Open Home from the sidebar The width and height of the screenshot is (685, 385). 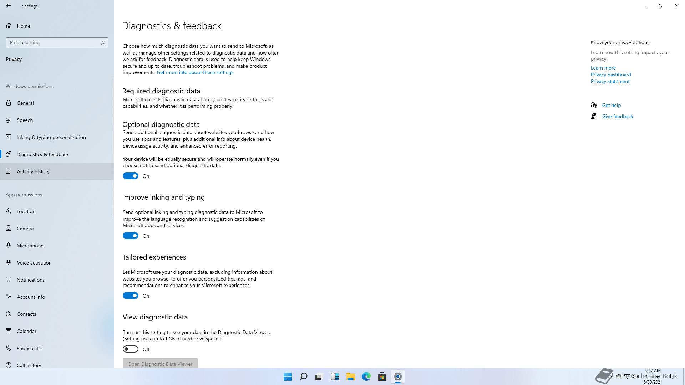[x=57, y=26]
